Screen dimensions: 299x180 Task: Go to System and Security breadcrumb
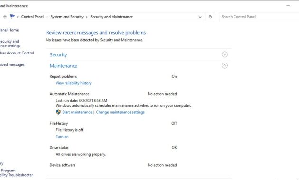tap(67, 17)
